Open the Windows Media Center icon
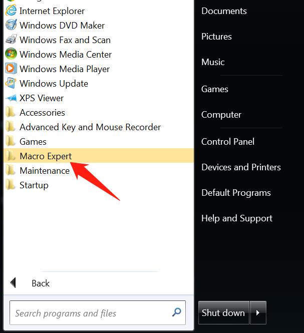This screenshot has height=333, width=304. coord(11,54)
